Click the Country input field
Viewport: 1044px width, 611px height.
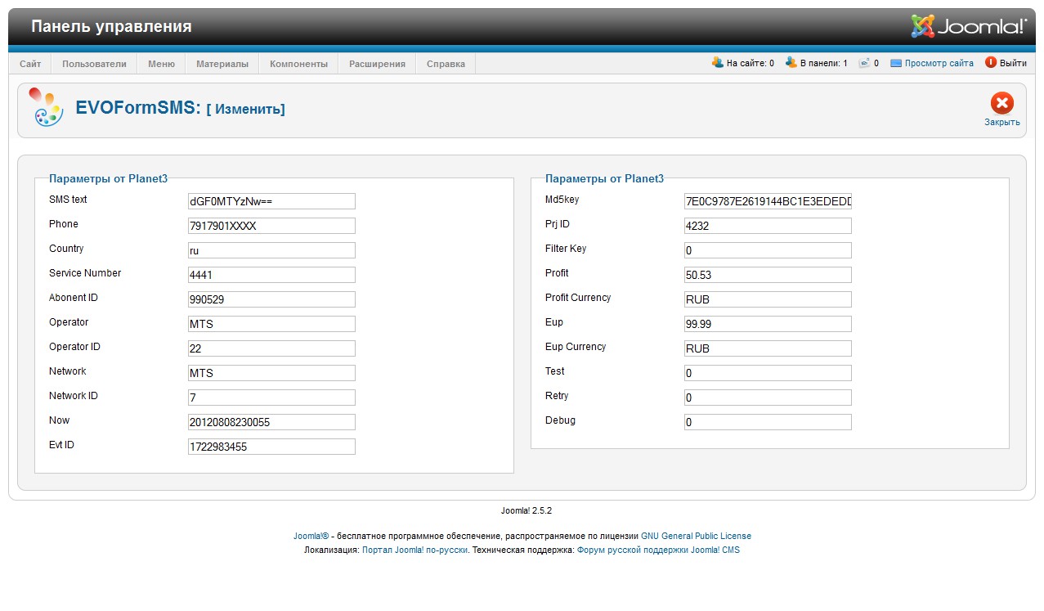[x=271, y=250]
